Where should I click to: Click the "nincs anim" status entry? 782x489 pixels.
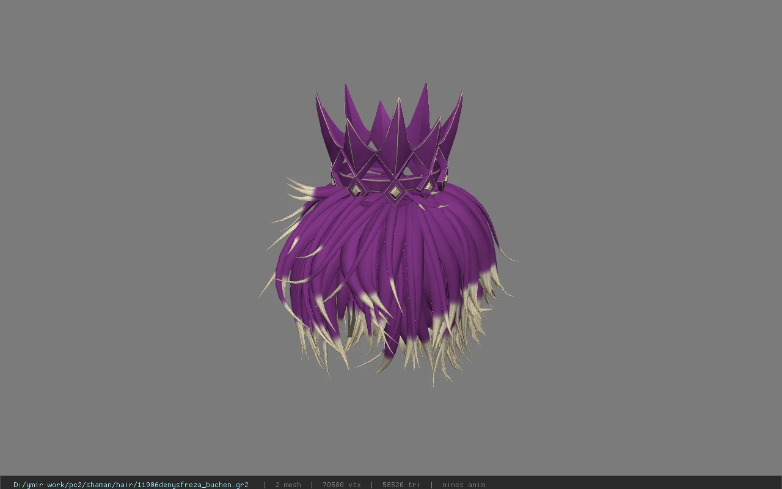464,485
